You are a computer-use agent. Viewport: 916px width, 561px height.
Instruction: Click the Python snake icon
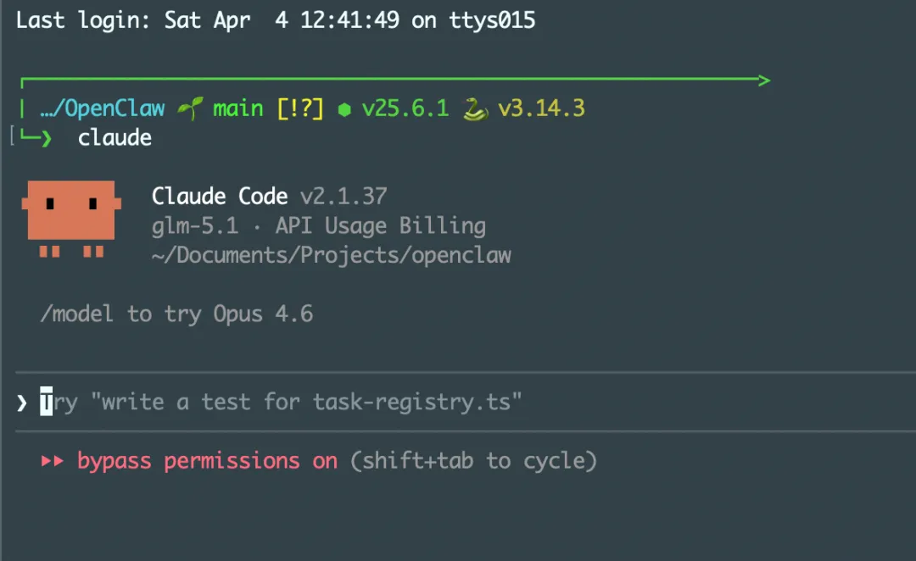475,109
